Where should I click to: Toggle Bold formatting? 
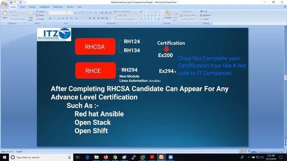pyautogui.click(x=51, y=18)
